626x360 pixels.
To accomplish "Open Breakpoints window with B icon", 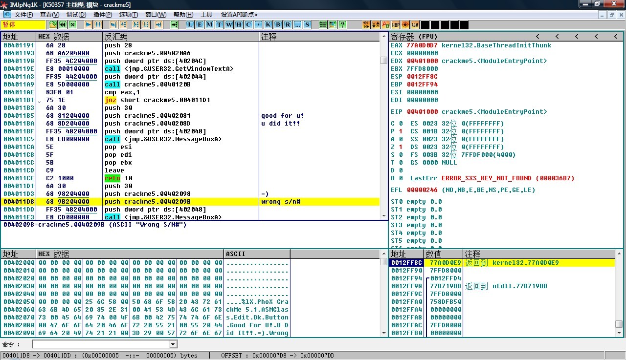I will (x=278, y=24).
